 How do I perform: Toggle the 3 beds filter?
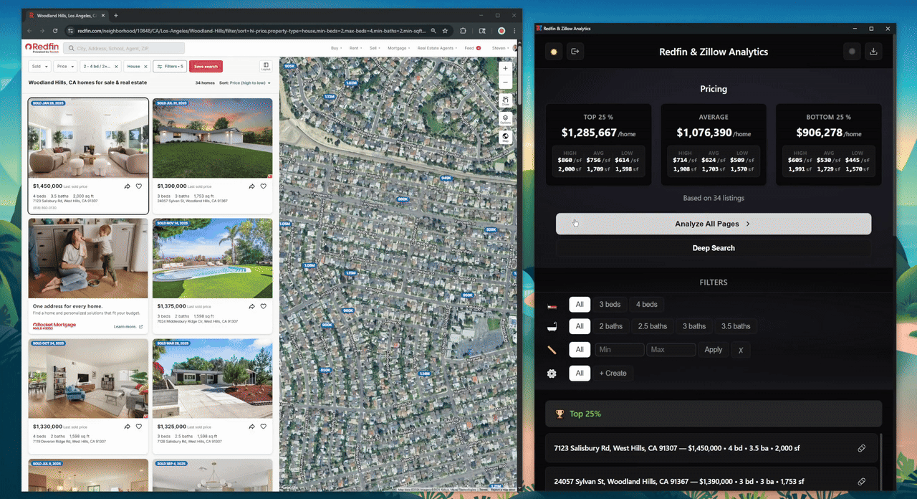pyautogui.click(x=610, y=304)
